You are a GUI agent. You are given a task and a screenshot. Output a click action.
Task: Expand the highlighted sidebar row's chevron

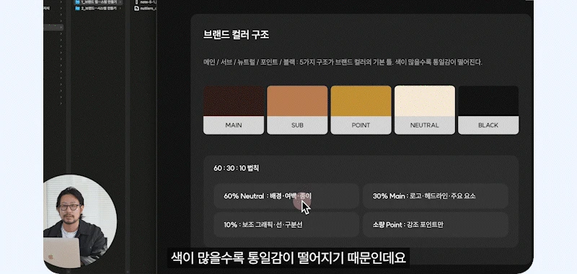click(61, 27)
